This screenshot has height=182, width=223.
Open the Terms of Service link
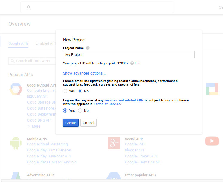(x=107, y=104)
